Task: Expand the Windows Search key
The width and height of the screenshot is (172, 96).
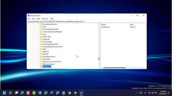Action: [x=39, y=64]
